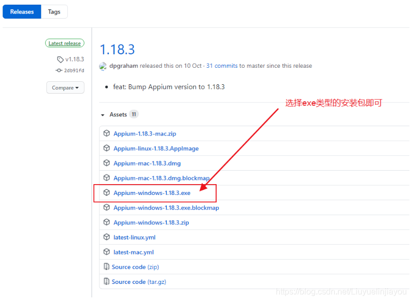
Task: Download latest-linux.yml
Action: (x=134, y=237)
